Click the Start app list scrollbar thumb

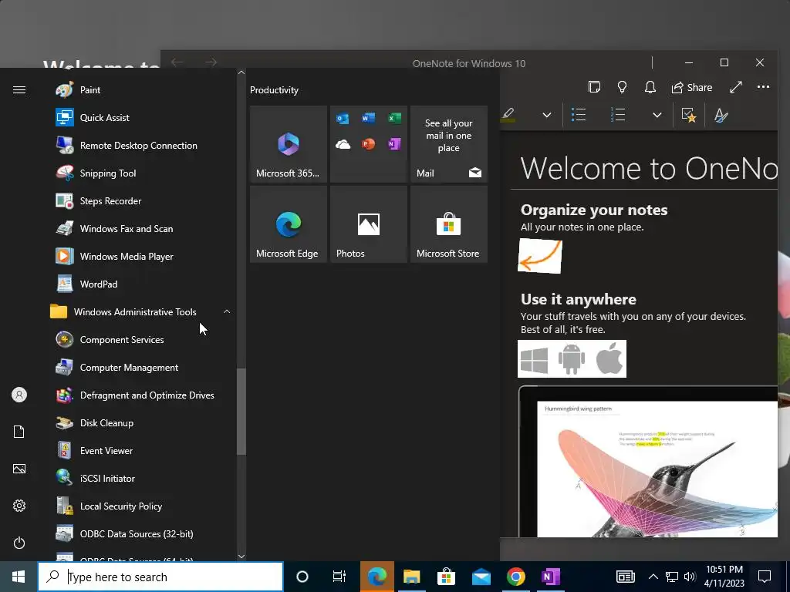click(x=241, y=412)
